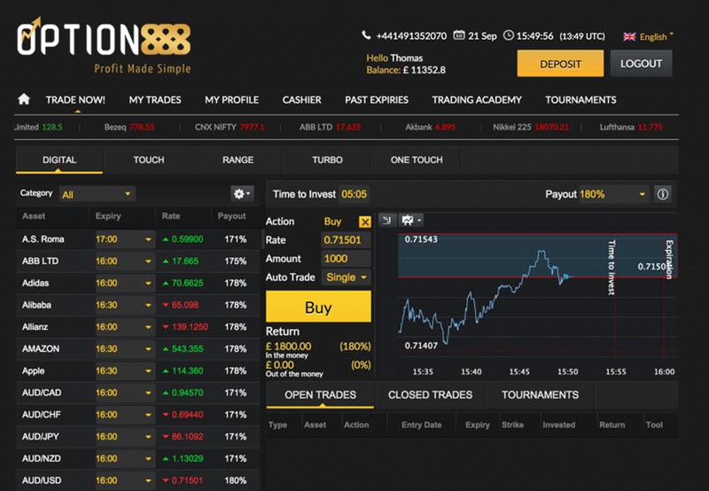Select the Allianz asset row
This screenshot has height=491, width=709.
pyautogui.click(x=138, y=327)
